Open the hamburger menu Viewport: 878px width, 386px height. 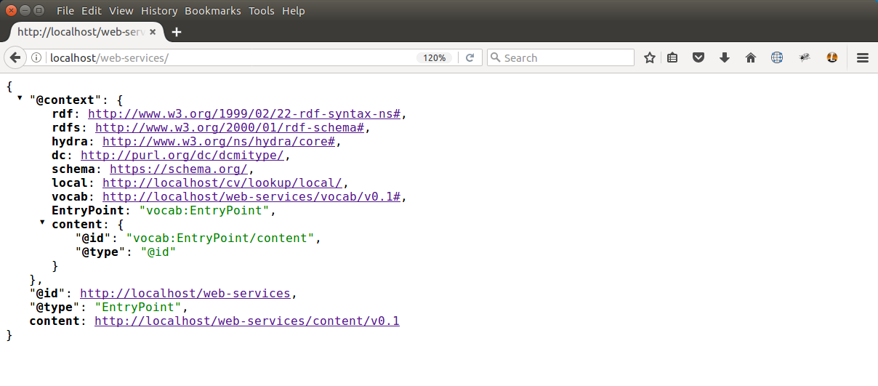(x=863, y=58)
